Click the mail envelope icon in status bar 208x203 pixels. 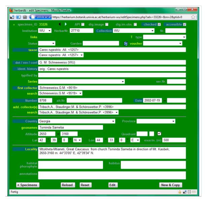(x=194, y=192)
